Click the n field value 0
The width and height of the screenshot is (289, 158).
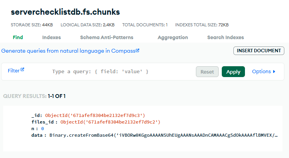pyautogui.click(x=42, y=129)
